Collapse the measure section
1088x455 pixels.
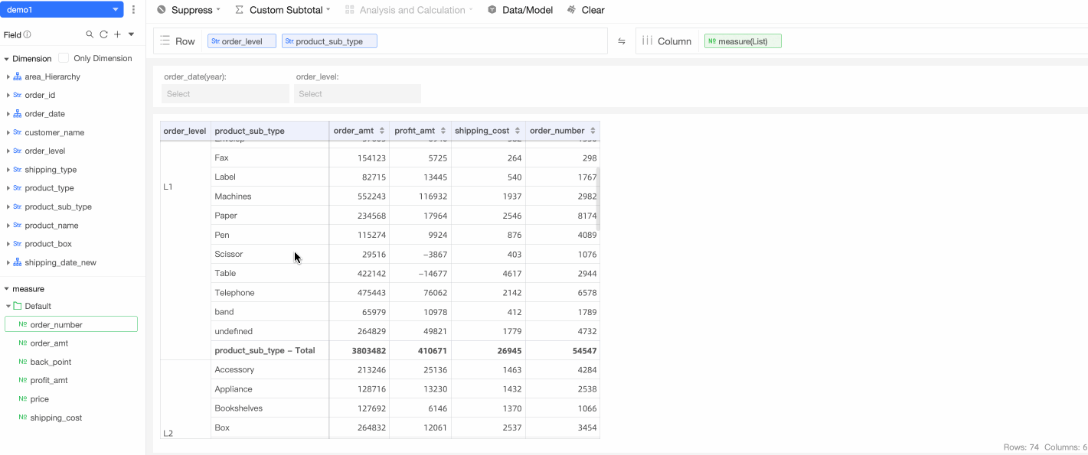click(x=7, y=289)
